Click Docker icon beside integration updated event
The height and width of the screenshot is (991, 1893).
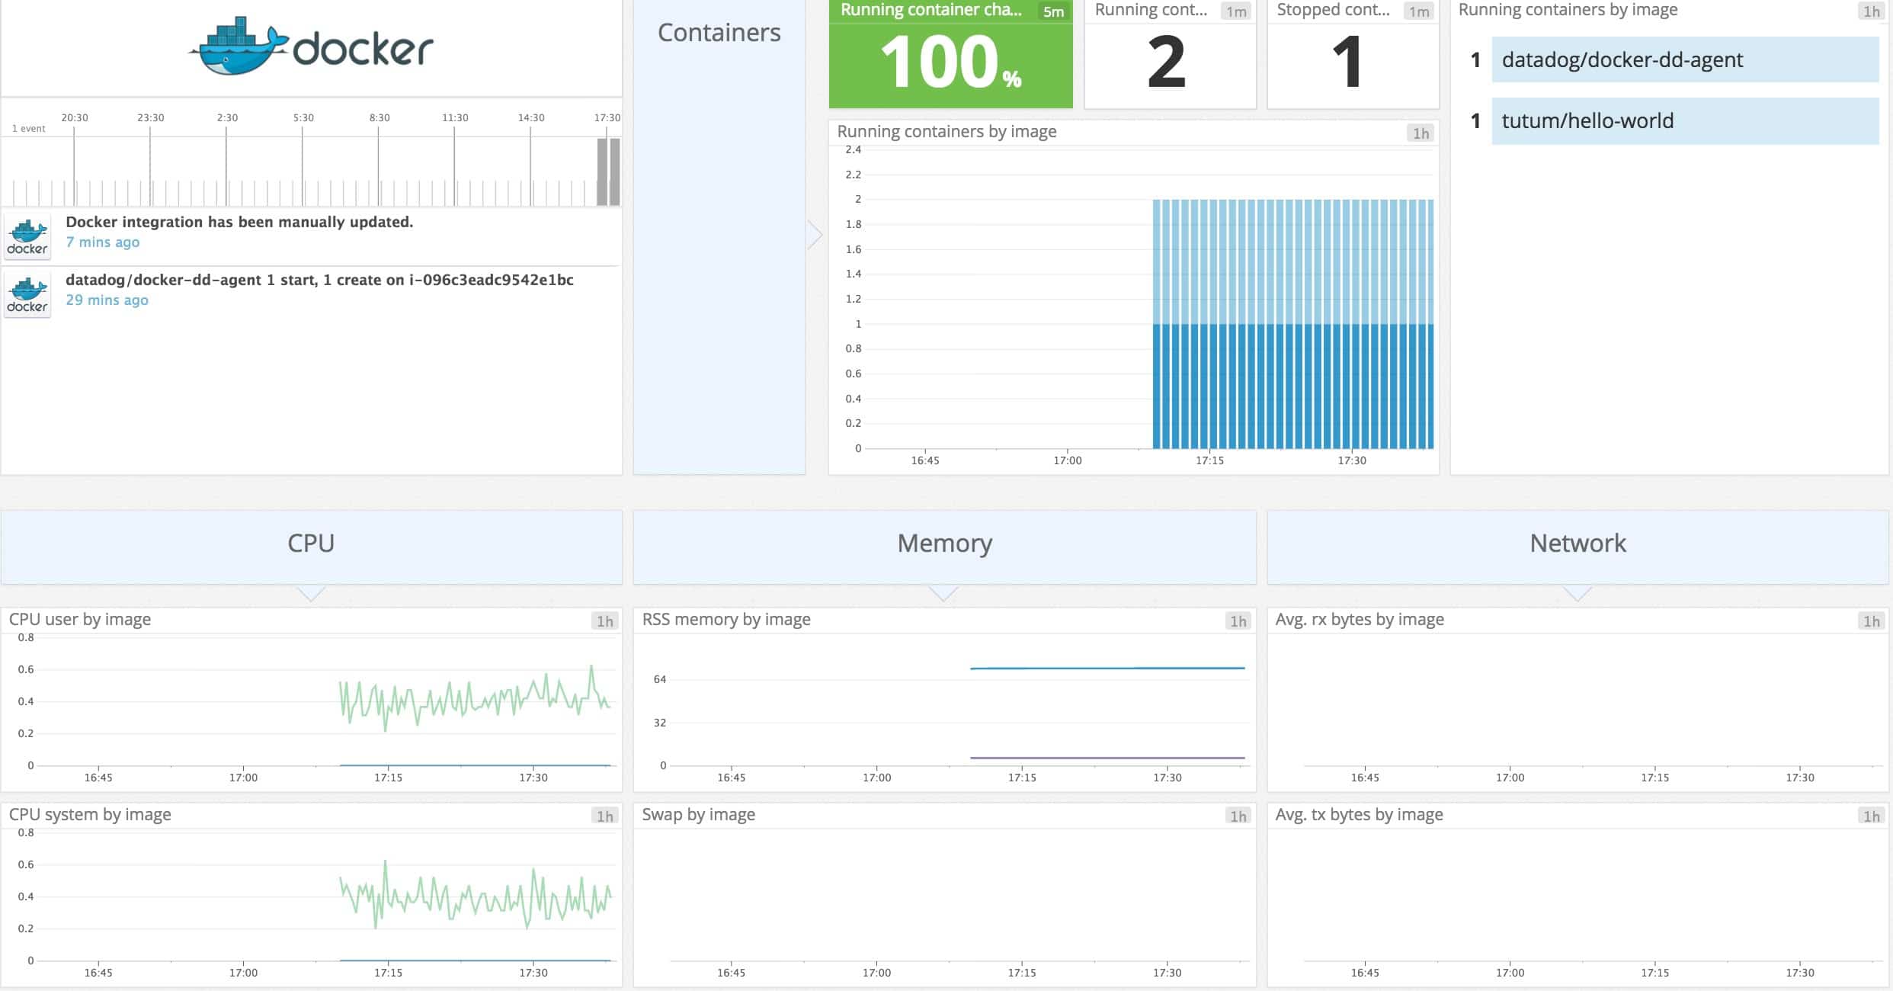click(27, 236)
